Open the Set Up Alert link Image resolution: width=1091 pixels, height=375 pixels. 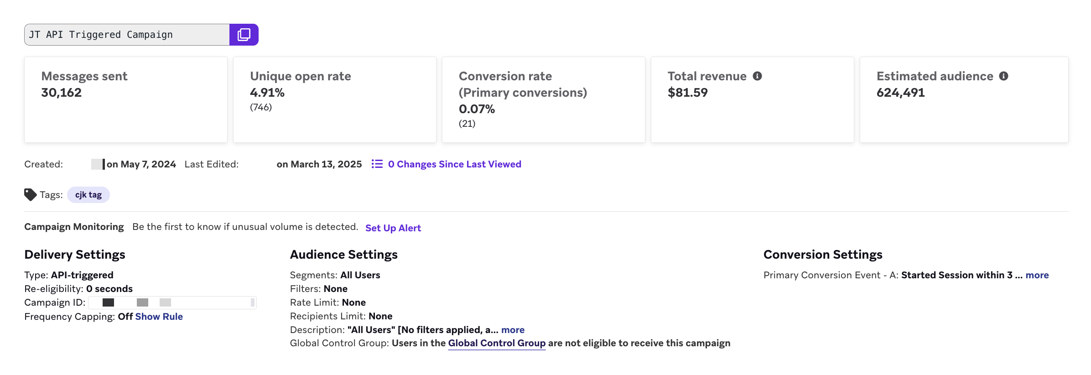pyautogui.click(x=393, y=228)
